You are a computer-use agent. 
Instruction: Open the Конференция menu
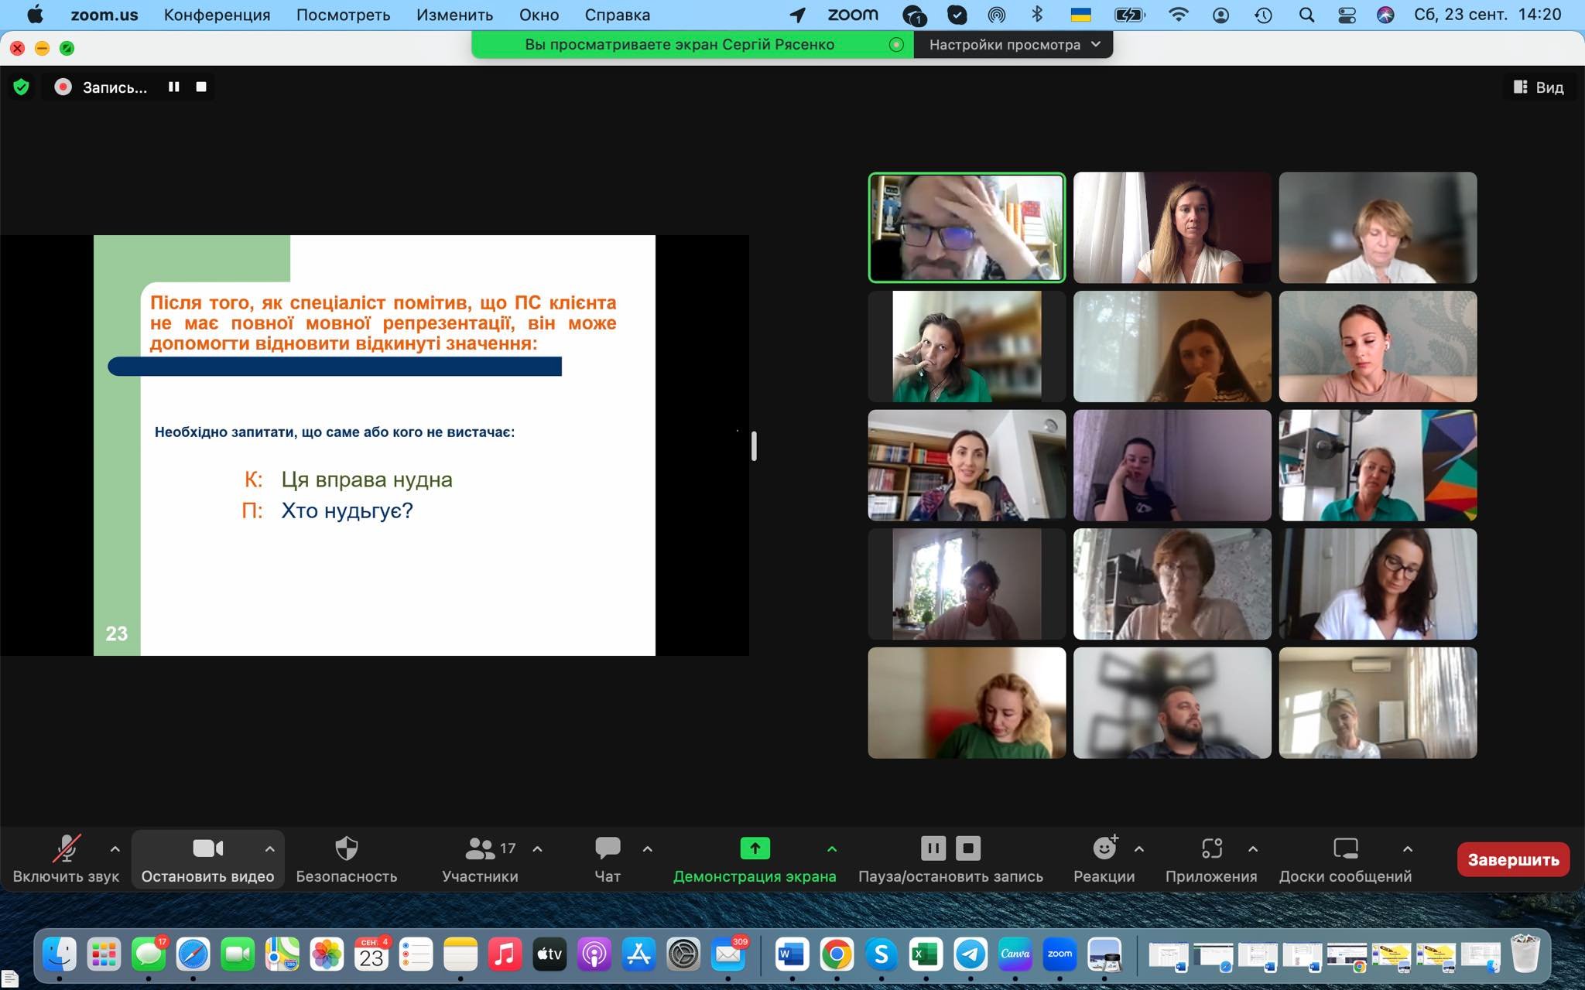(x=217, y=15)
